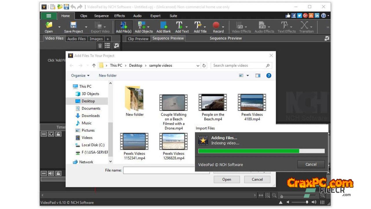The height and width of the screenshot is (209, 371).
Task: Adjust the timeline zoom slider
Action: (282, 196)
